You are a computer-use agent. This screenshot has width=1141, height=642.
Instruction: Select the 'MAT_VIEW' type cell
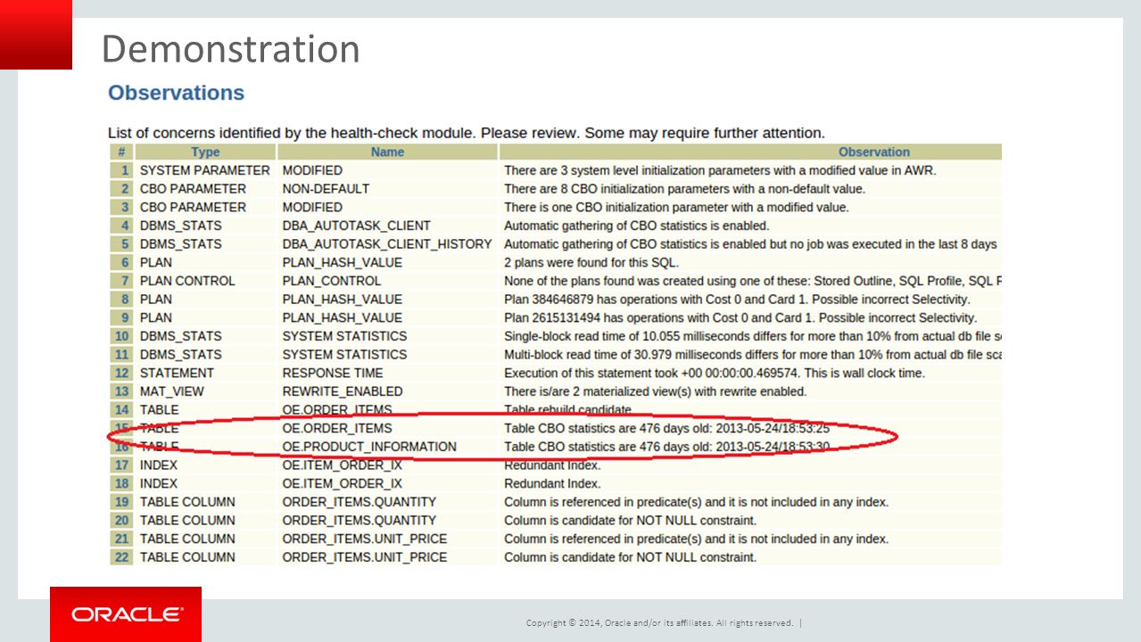tap(205, 391)
